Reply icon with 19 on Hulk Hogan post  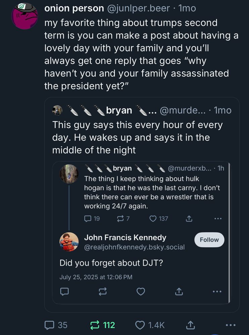pyautogui.click(x=87, y=218)
